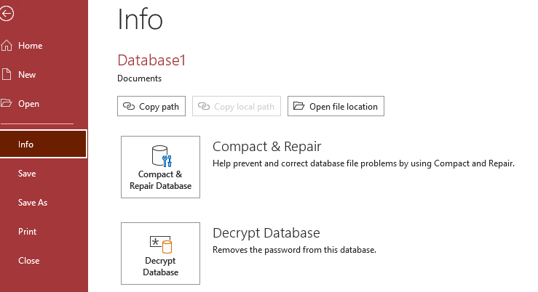Click the New blank page icon

7,74
